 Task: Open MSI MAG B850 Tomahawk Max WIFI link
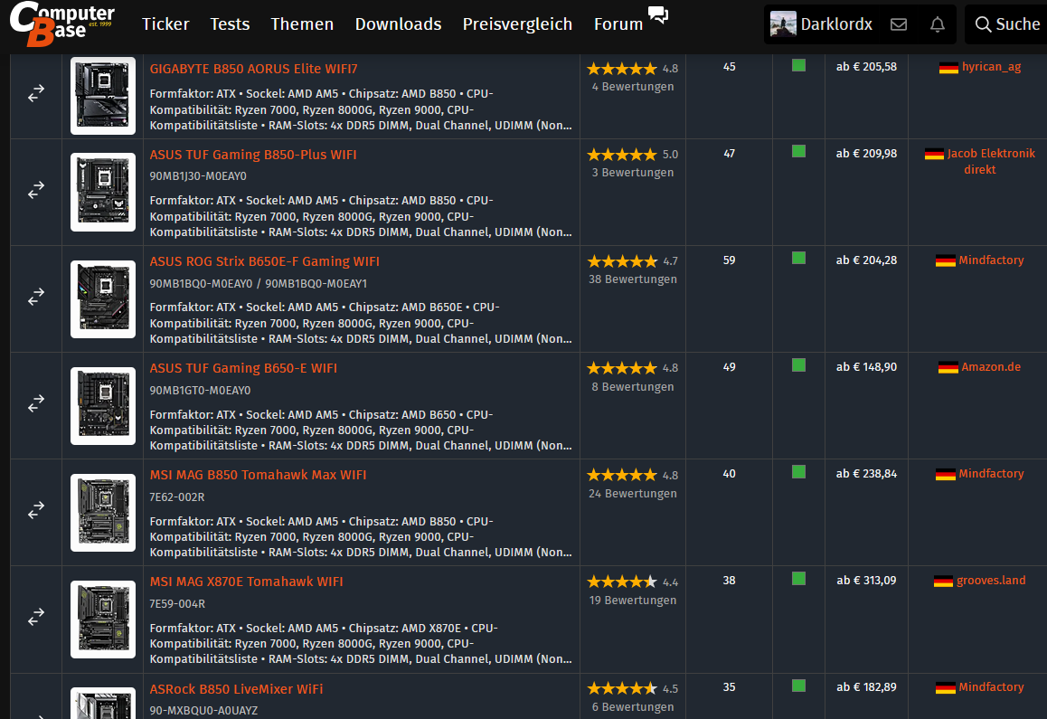pos(258,475)
